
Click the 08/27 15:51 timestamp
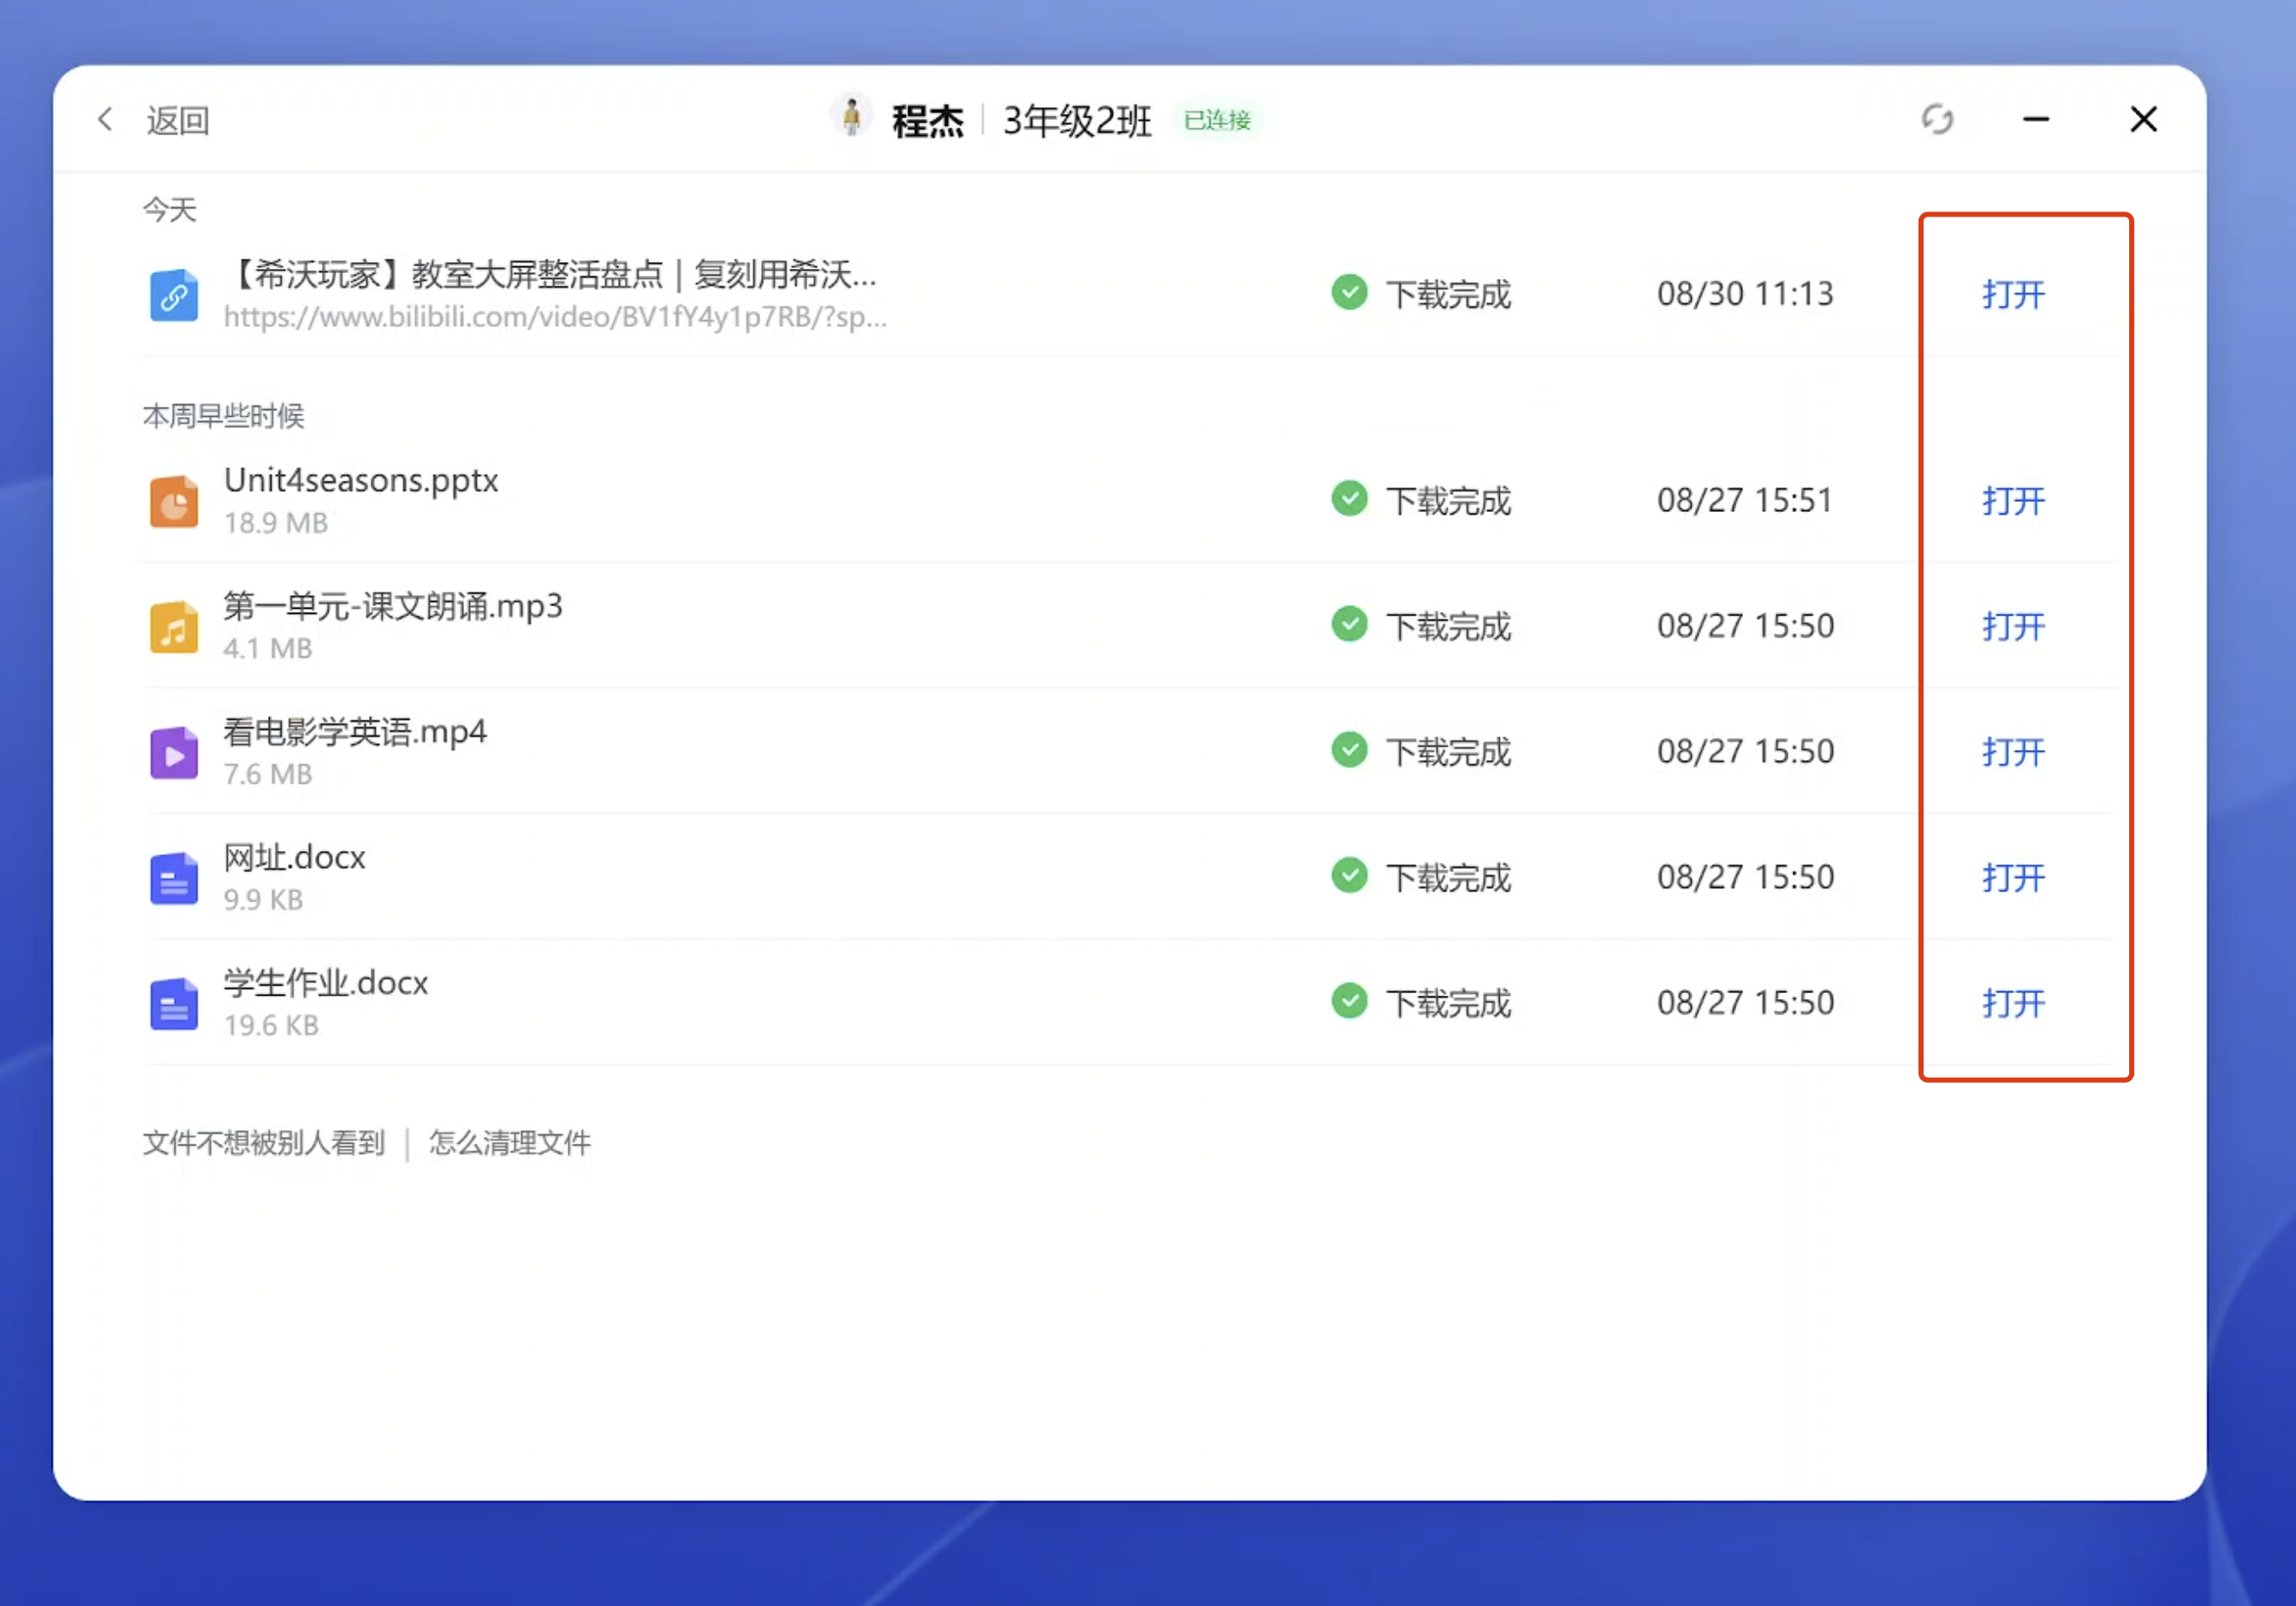click(x=1744, y=500)
